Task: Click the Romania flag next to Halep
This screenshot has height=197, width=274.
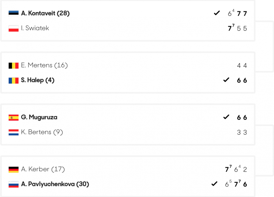Action: [x=14, y=81]
